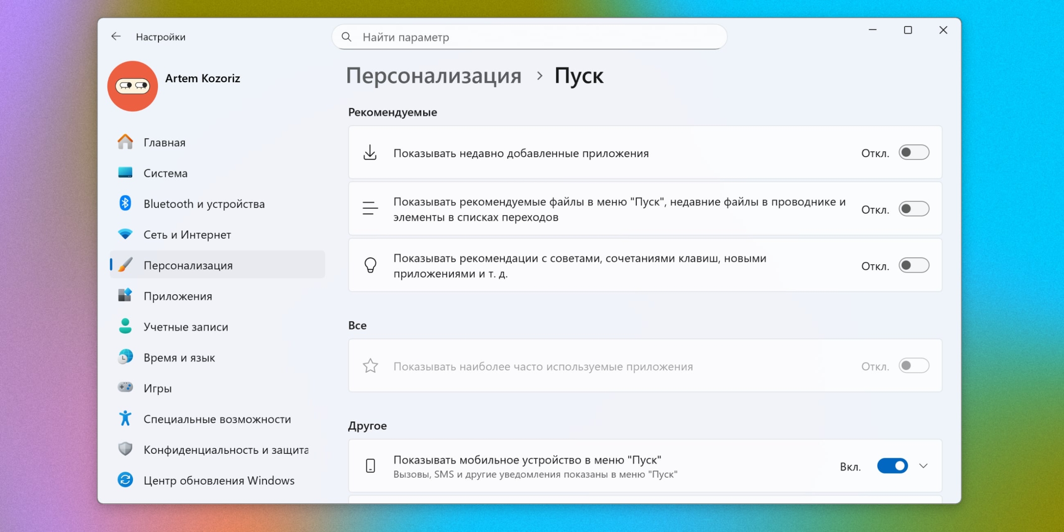Open the Приложения icon
Screen dimensions: 1064x532
point(125,296)
